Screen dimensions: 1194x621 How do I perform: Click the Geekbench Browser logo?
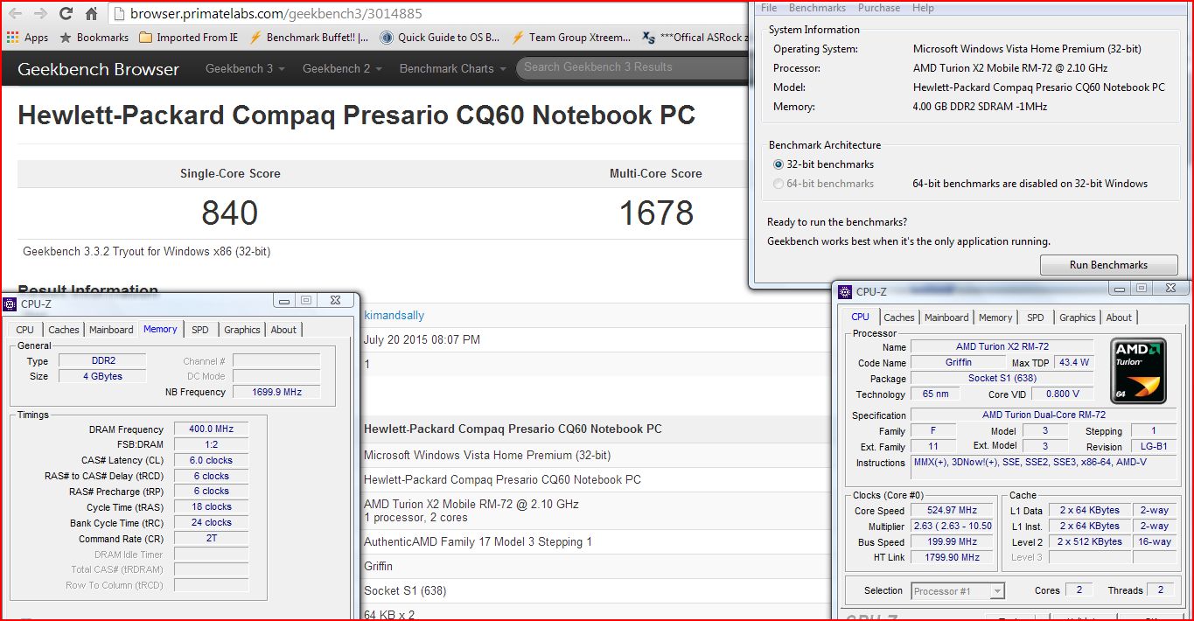[98, 69]
